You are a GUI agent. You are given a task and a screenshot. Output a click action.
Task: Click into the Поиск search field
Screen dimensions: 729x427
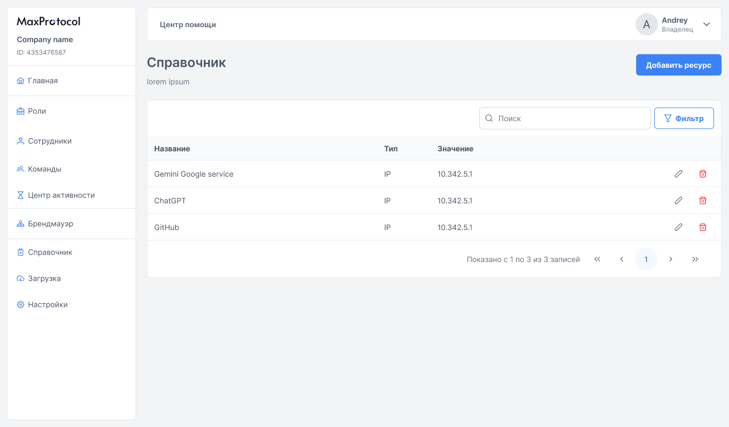coord(565,118)
